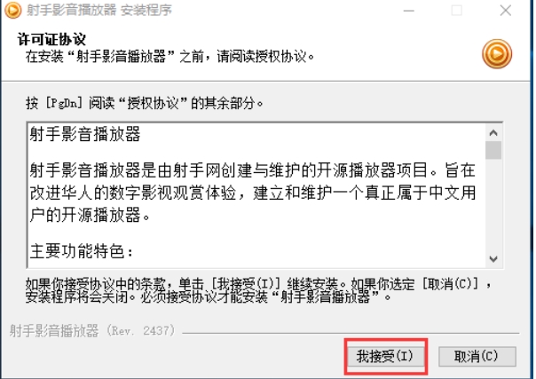The image size is (536, 379).
Task: Click the empty scrollbar track below the thumb
Action: click(x=493, y=205)
